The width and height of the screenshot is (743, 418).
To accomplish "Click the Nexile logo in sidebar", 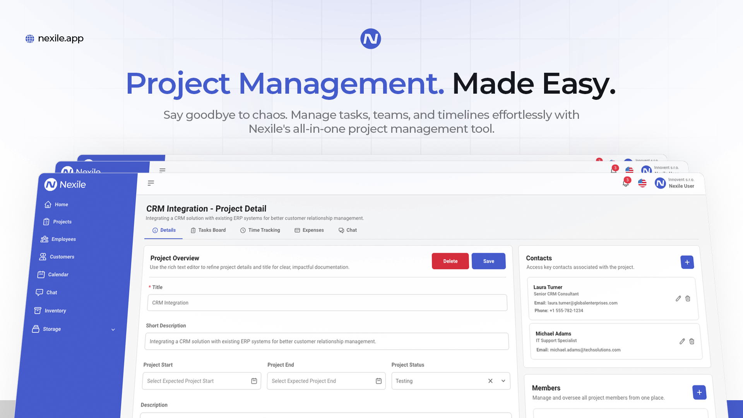I will [x=65, y=185].
